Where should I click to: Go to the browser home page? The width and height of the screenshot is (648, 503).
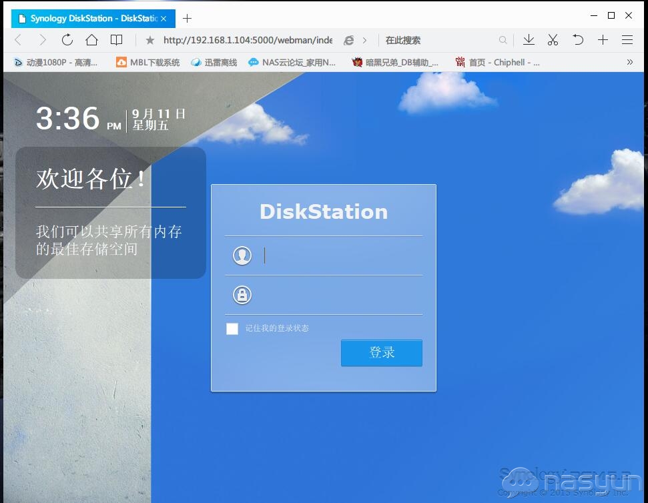[91, 40]
